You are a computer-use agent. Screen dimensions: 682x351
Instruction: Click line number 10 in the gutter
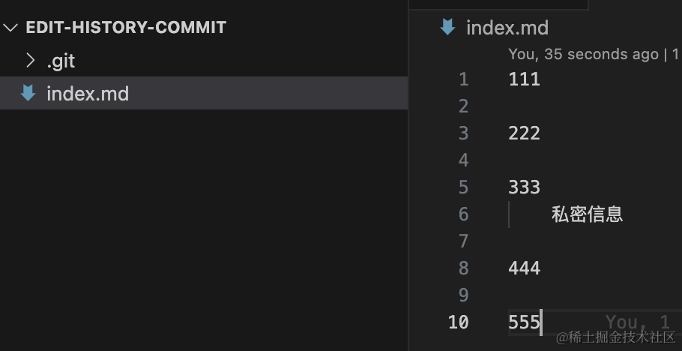458,322
